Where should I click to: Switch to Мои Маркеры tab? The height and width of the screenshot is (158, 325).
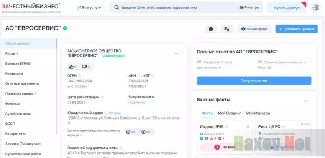(x=258, y=113)
